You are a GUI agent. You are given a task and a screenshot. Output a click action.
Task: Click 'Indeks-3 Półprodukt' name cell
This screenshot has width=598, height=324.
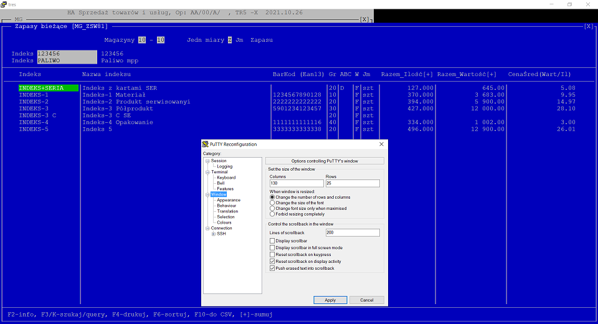[x=118, y=108]
